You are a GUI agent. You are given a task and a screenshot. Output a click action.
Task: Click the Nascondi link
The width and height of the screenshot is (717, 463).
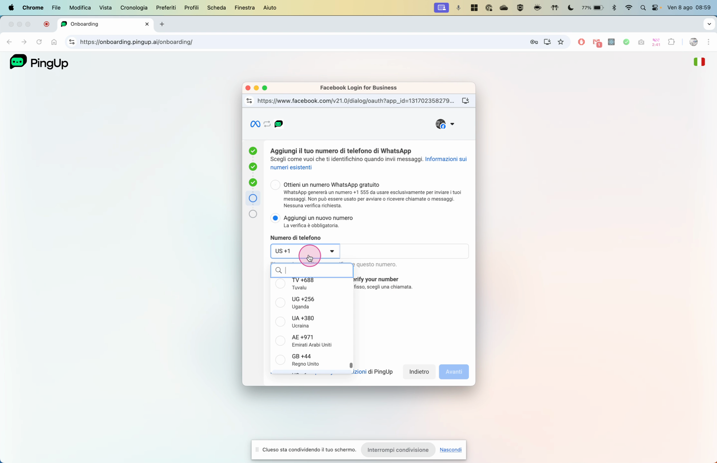tap(450, 450)
